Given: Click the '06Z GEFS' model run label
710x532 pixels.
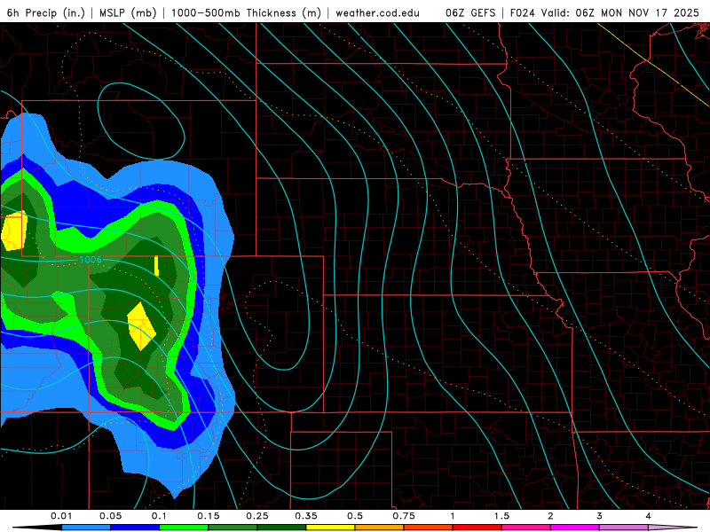Looking at the screenshot, I should 470,12.
